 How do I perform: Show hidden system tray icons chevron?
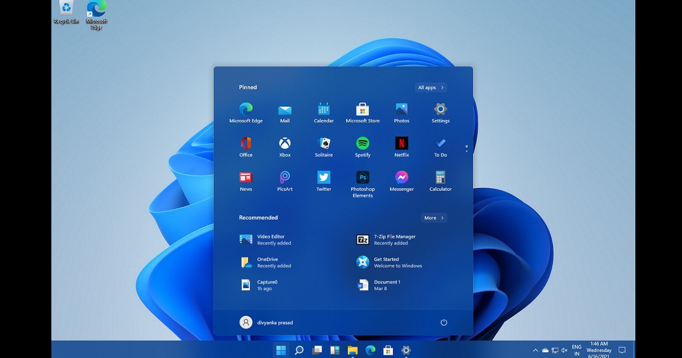tap(535, 350)
